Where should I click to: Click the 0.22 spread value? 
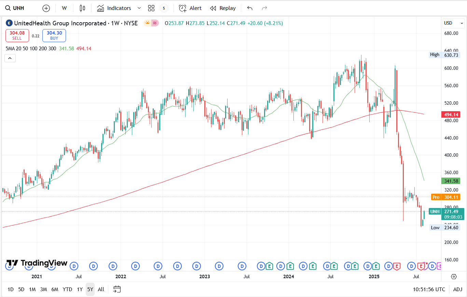[x=36, y=36]
